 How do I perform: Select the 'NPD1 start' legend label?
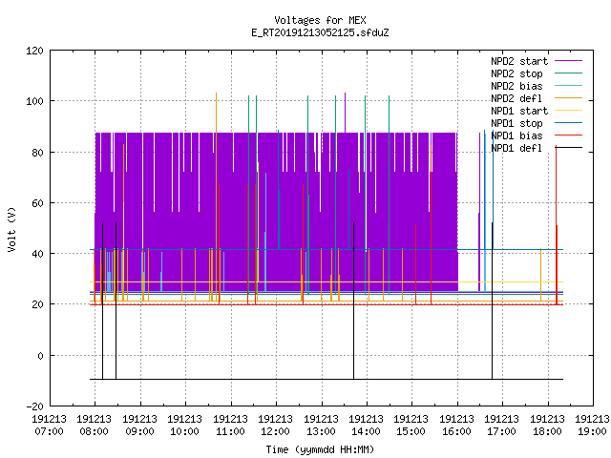(519, 111)
